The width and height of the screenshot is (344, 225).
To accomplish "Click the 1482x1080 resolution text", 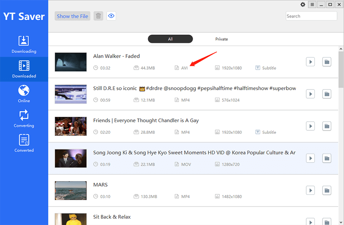I will pyautogui.click(x=232, y=197).
